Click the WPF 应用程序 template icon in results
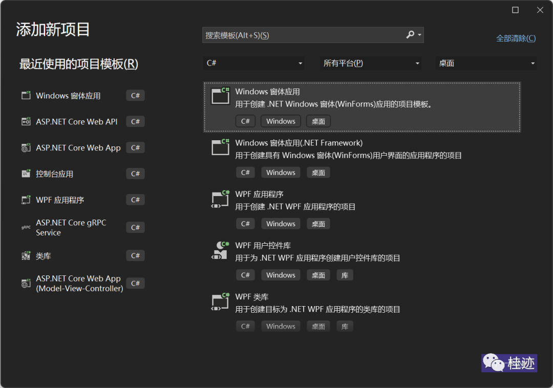 (220, 199)
